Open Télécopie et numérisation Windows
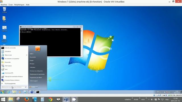The width and height of the screenshot is (182, 102). point(14,76)
